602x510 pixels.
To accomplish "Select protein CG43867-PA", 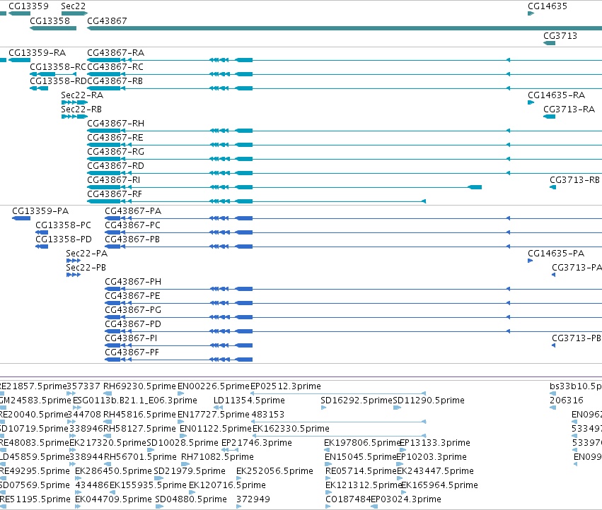I will 353,218.
